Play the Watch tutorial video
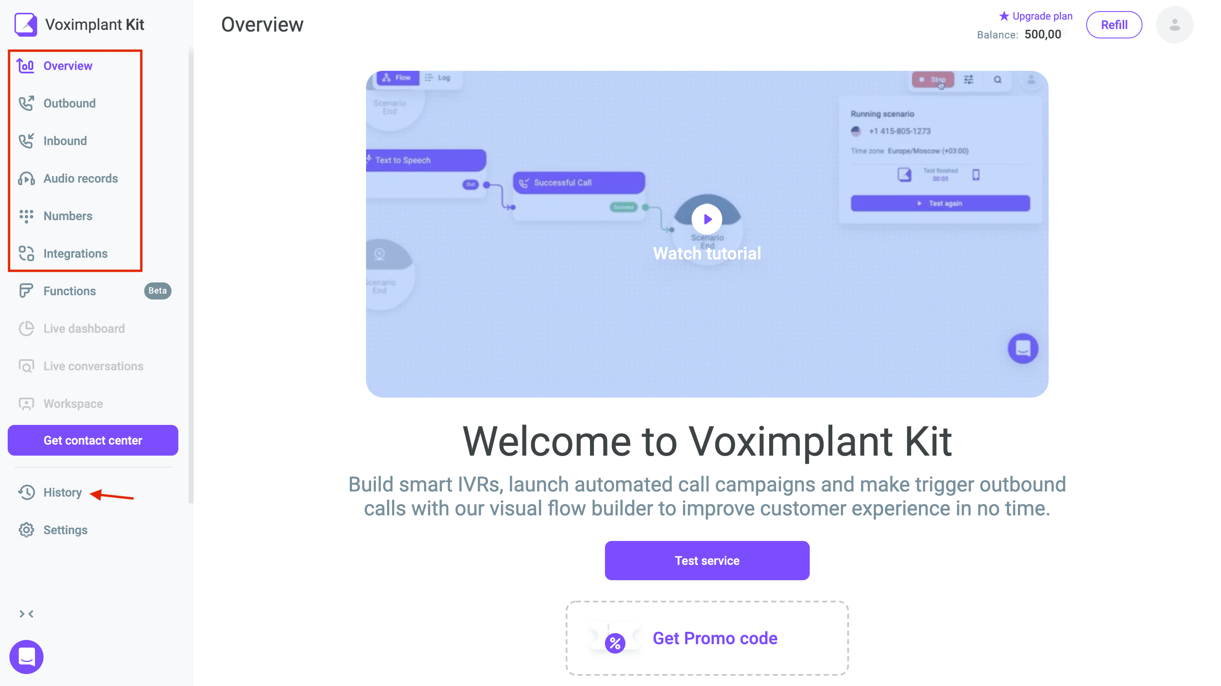 [x=706, y=219]
